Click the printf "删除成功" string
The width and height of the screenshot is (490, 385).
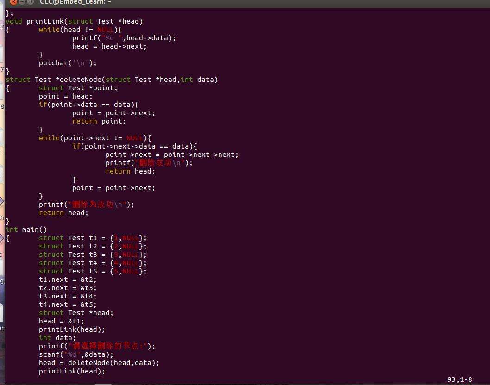[158, 163]
